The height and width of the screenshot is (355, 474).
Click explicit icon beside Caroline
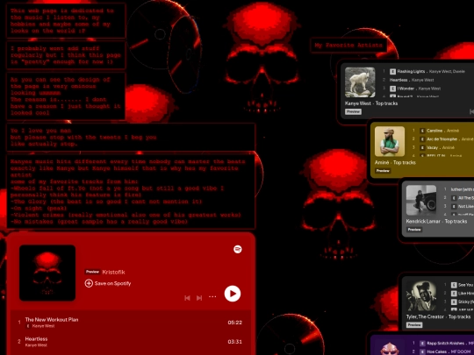point(422,131)
